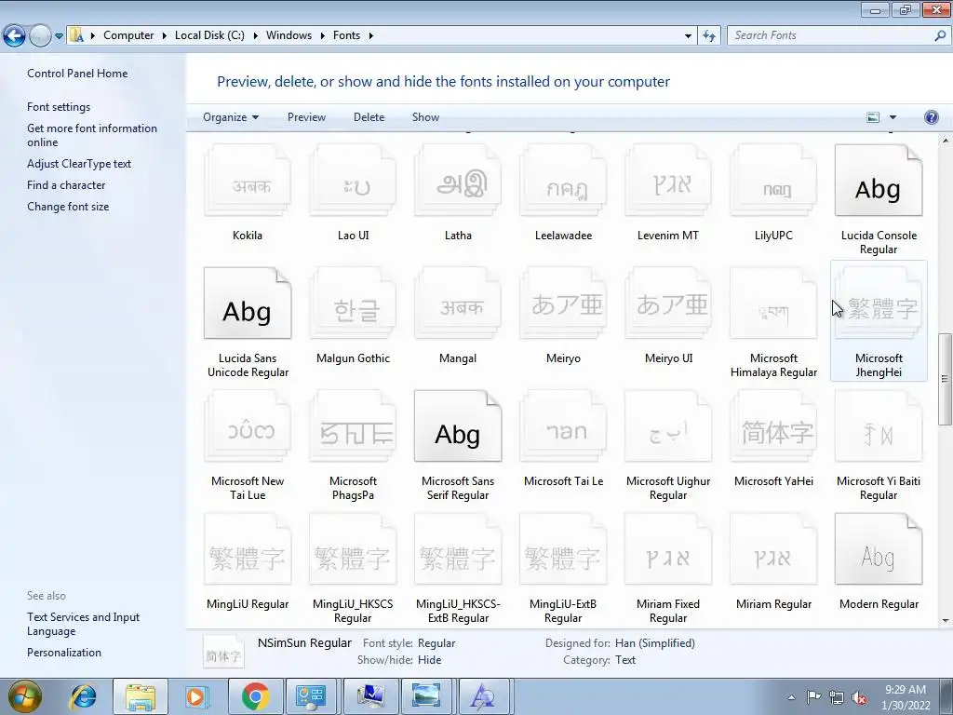Open Text Services and Input Language
Viewport: 953px width, 715px height.
coord(83,625)
